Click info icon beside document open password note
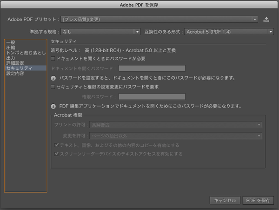 [53, 78]
